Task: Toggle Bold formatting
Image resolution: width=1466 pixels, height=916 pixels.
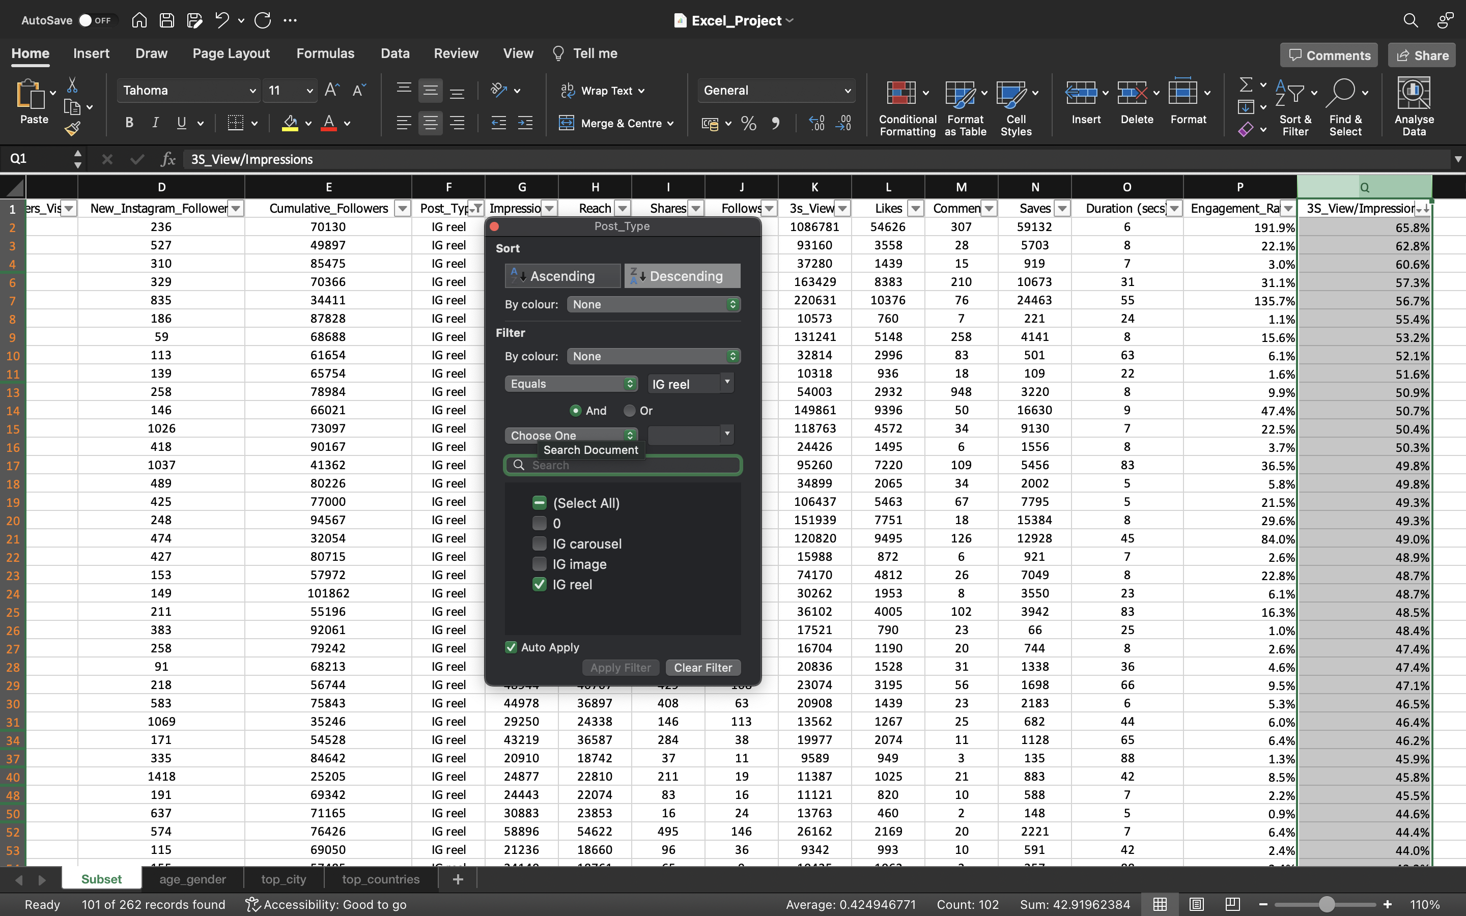Action: [129, 123]
